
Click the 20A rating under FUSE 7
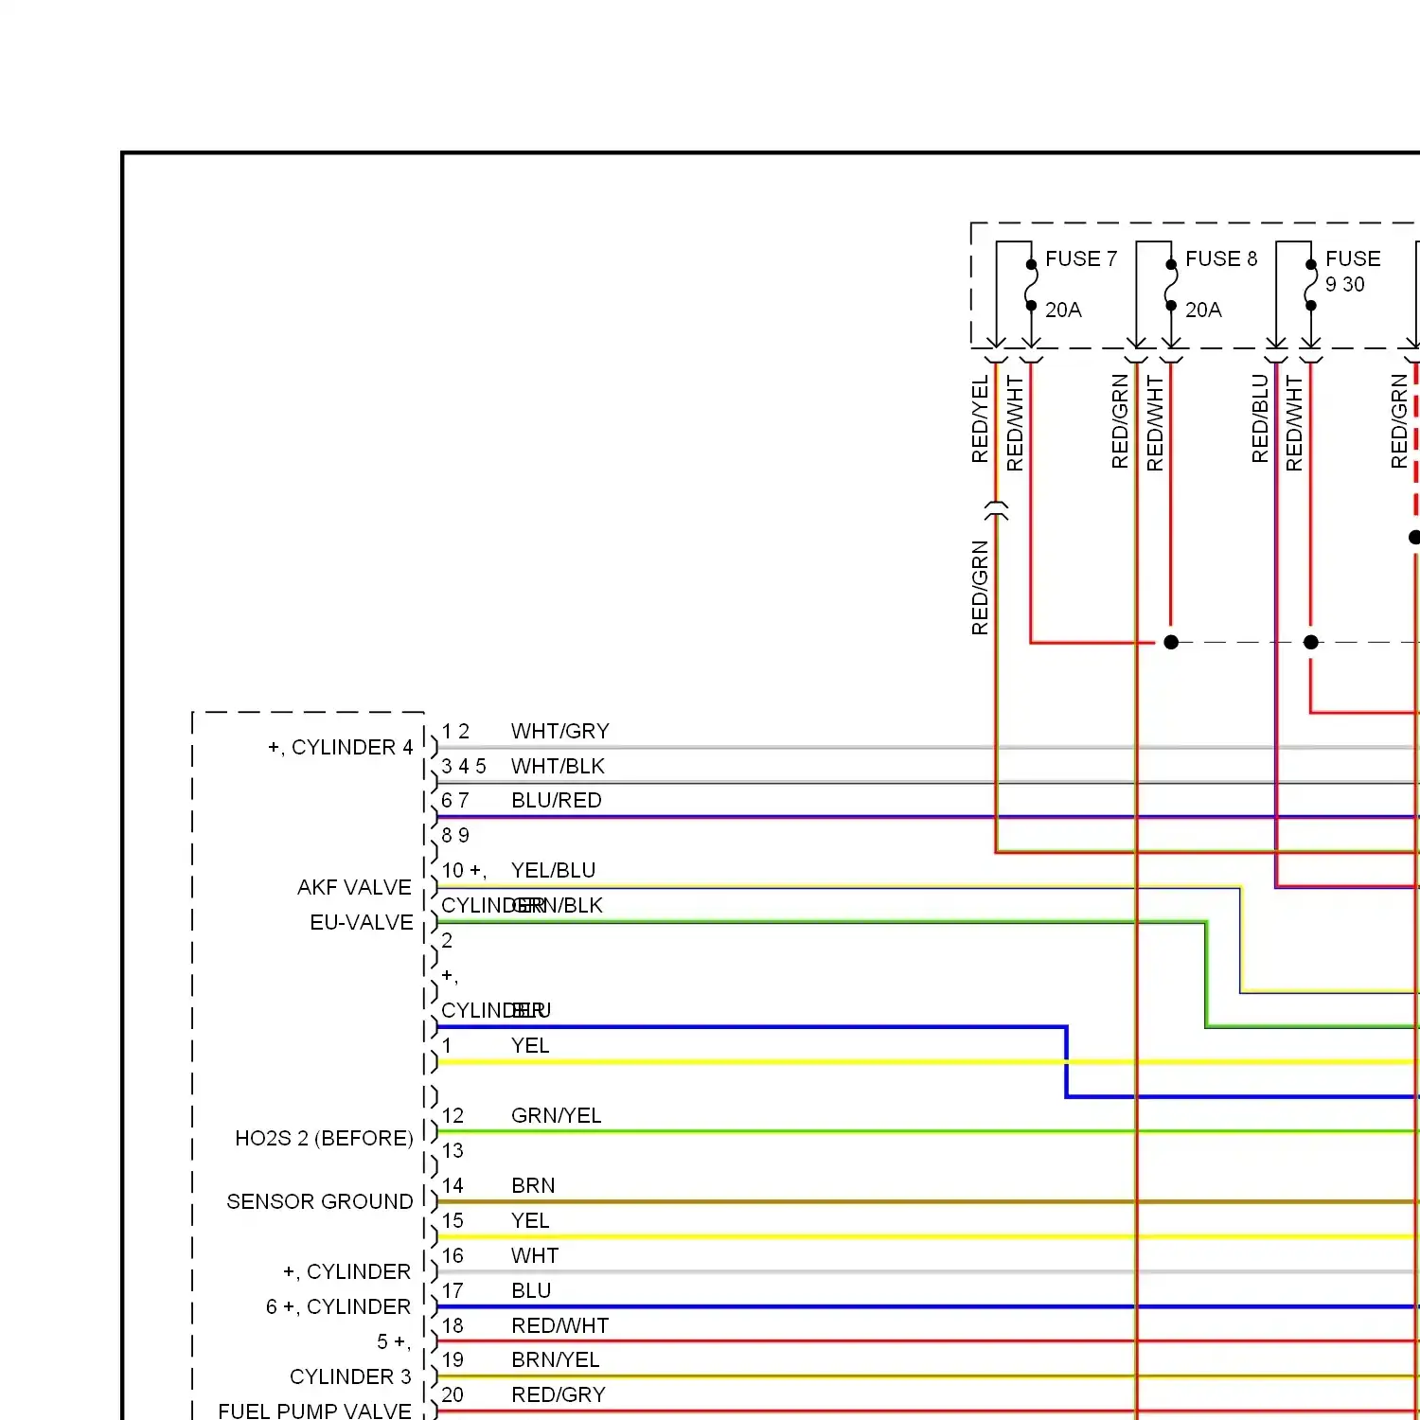1063,310
